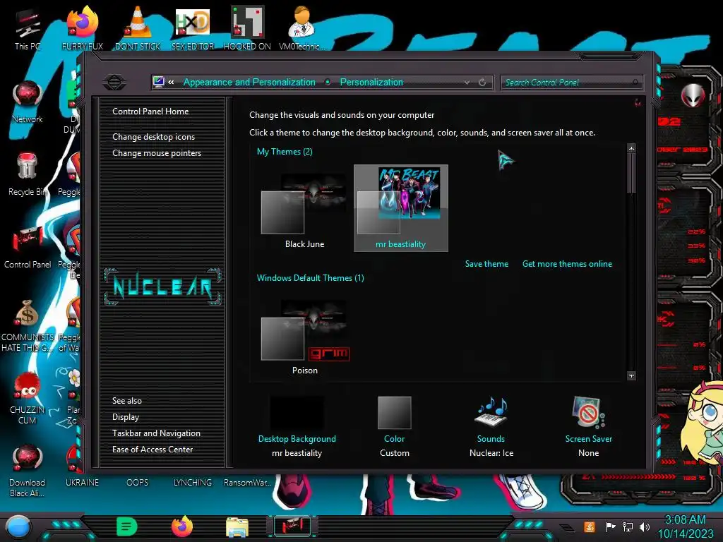Click the Control Panel icon in address bar
Screen dimensions: 723x542
(159, 82)
